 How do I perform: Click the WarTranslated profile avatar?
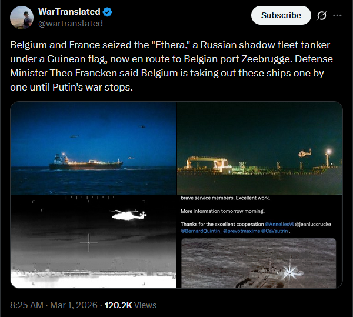point(22,17)
